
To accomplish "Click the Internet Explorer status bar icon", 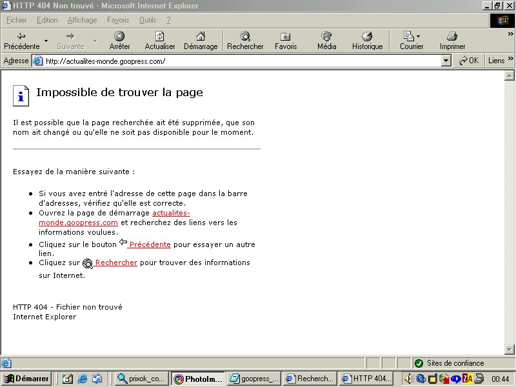I will click(6, 363).
